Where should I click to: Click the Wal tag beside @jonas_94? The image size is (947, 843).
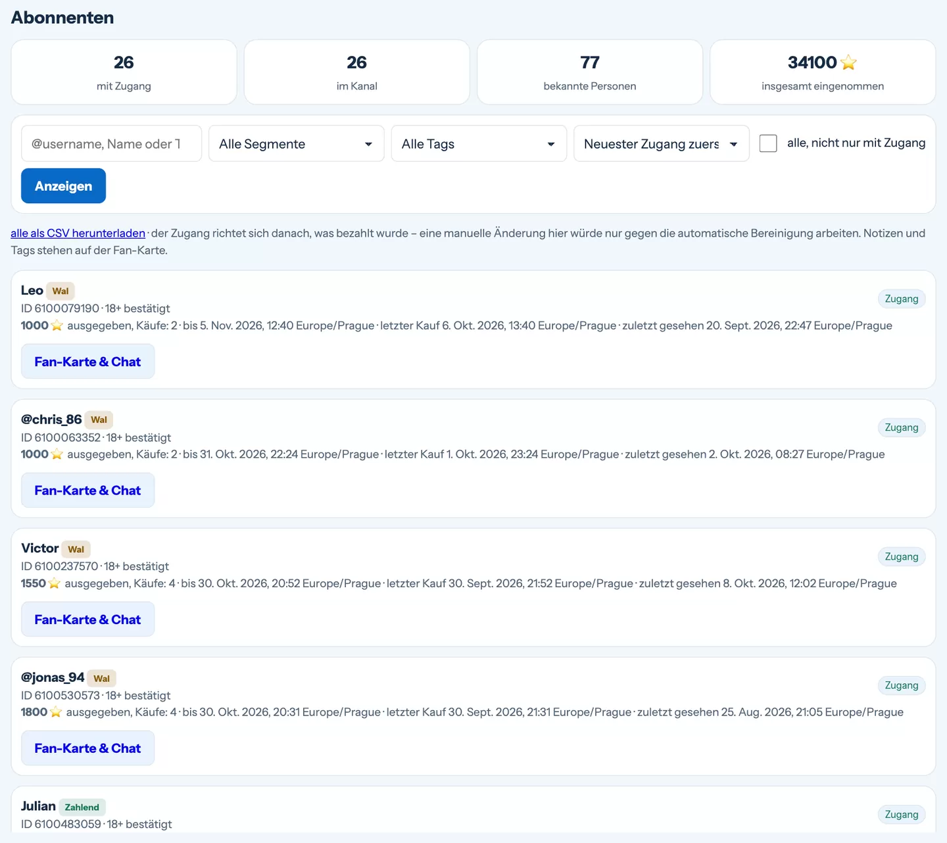[x=101, y=678]
